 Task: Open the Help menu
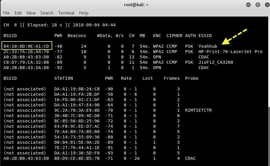pos(84,13)
